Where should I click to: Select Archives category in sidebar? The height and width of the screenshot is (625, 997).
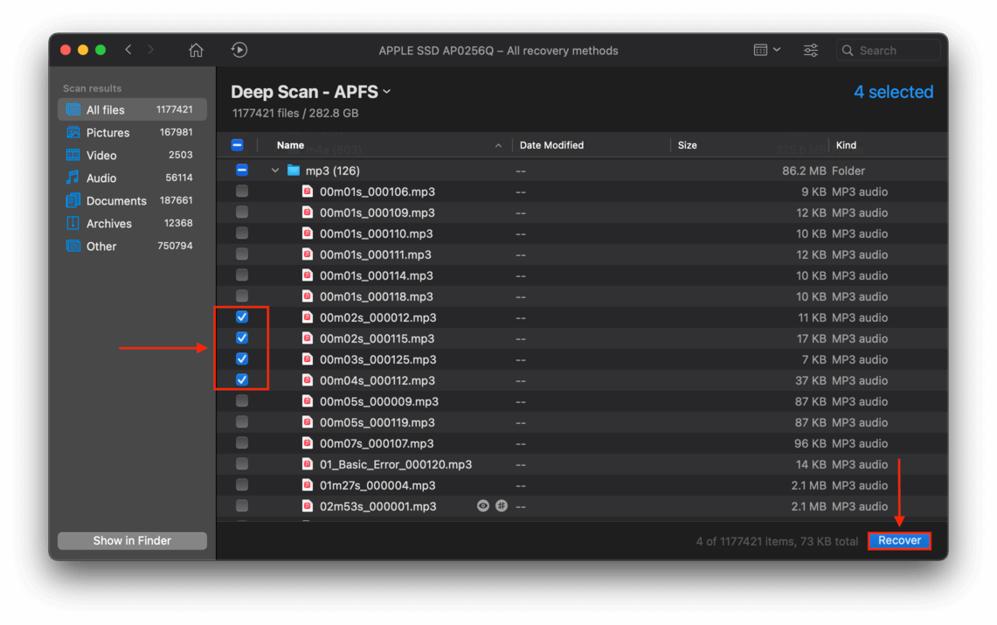pyautogui.click(x=132, y=223)
